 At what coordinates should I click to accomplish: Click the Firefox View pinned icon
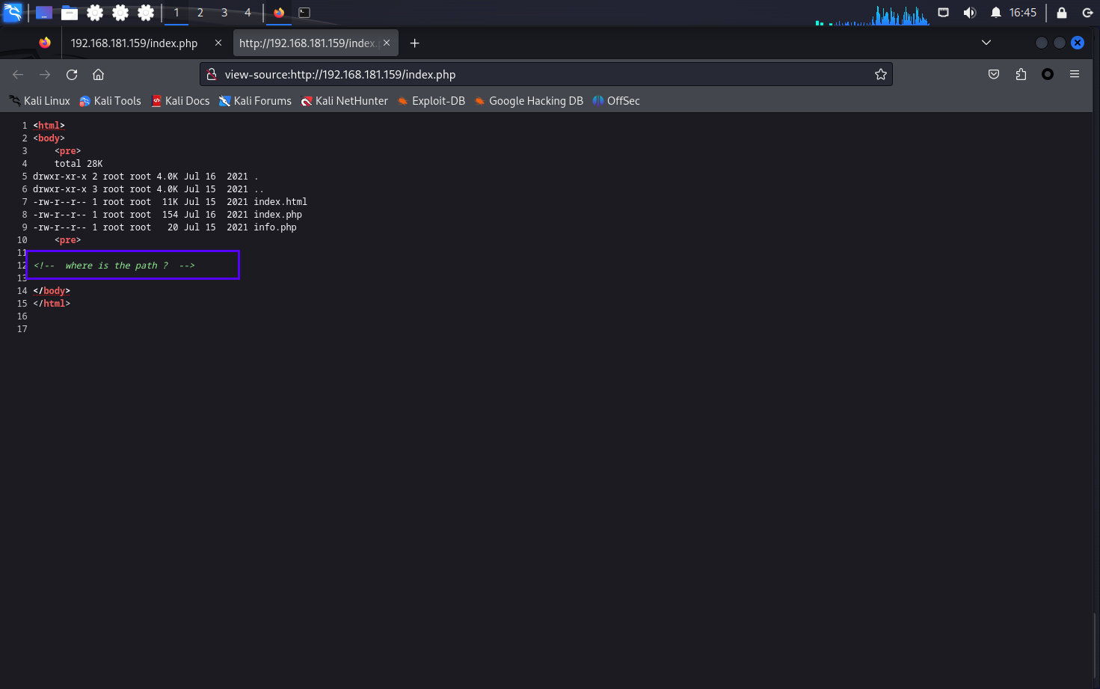tap(45, 43)
